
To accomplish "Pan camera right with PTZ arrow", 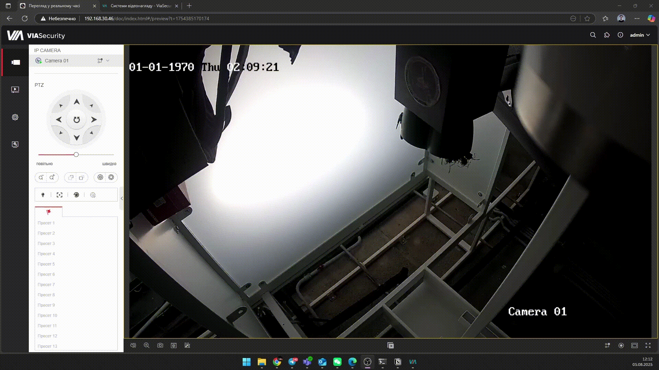I will coord(94,120).
